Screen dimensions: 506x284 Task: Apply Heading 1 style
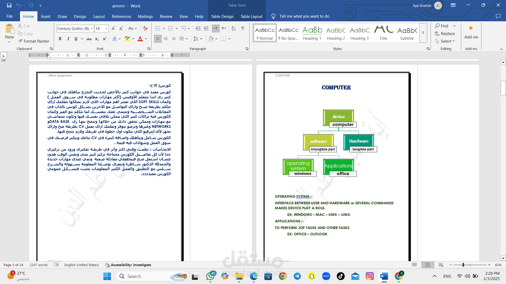312,33
